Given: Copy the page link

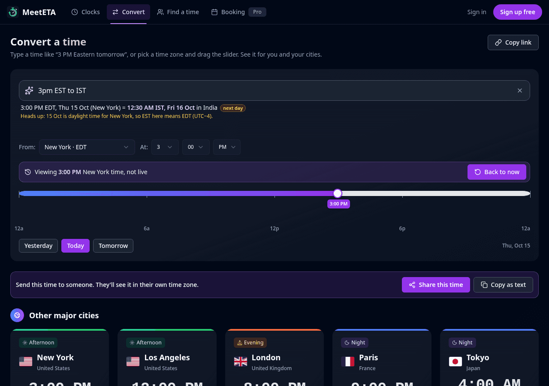Looking at the screenshot, I should pos(513,42).
